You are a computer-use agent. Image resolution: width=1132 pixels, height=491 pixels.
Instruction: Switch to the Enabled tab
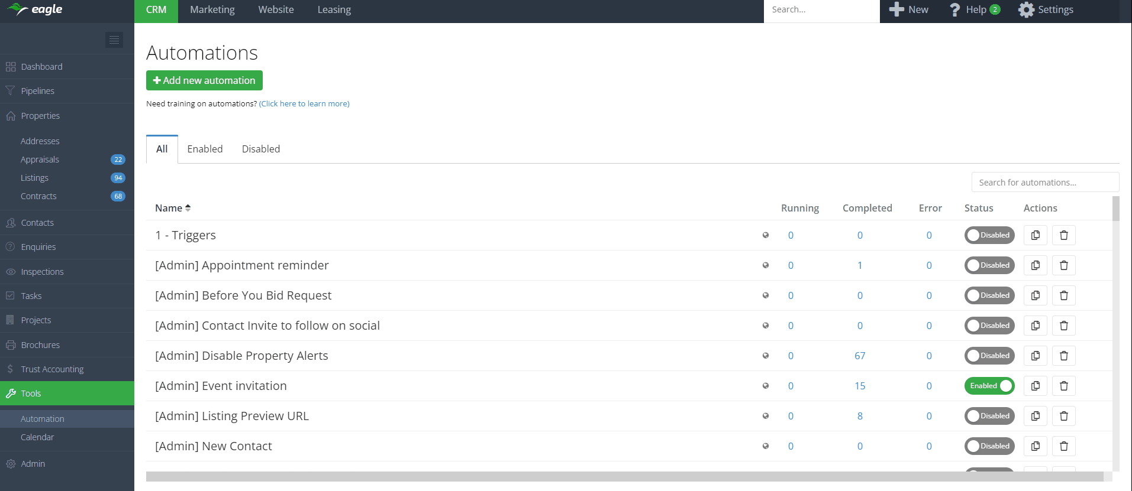click(x=205, y=149)
